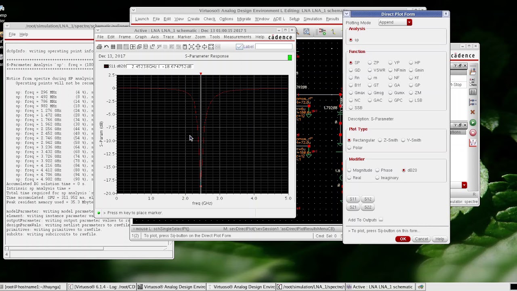Open the Help menu in the spectre log window

click(x=24, y=34)
